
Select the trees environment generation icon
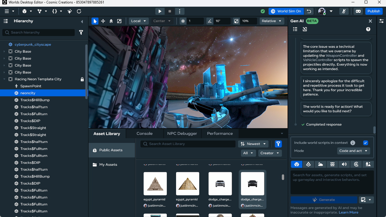click(x=368, y=164)
